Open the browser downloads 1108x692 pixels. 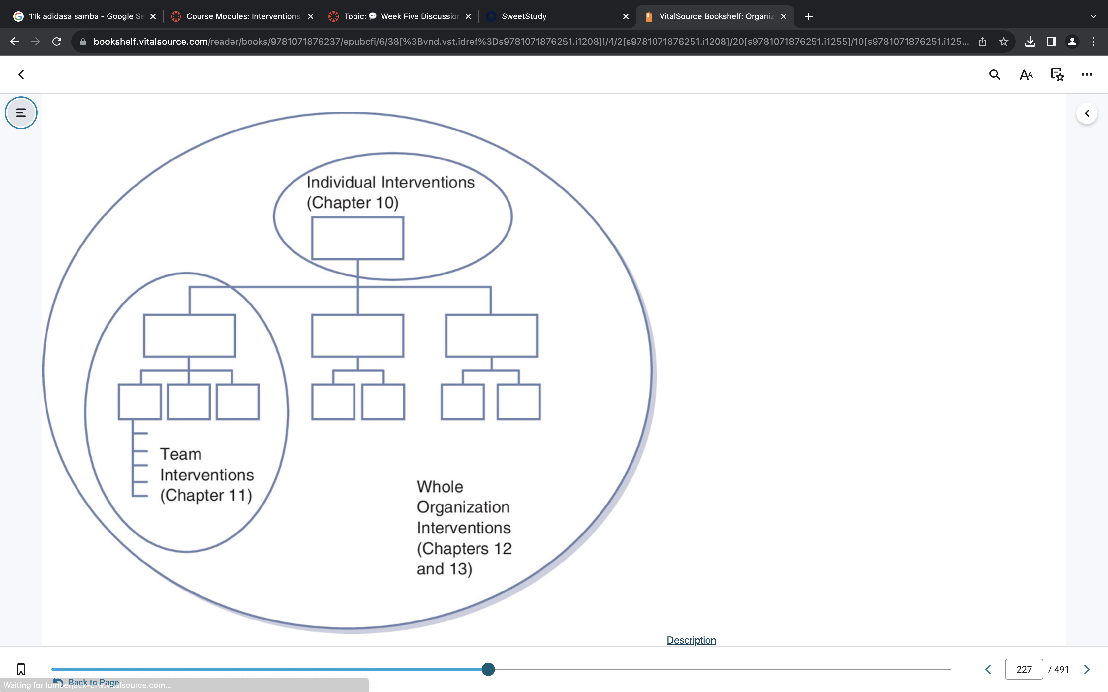[1030, 42]
